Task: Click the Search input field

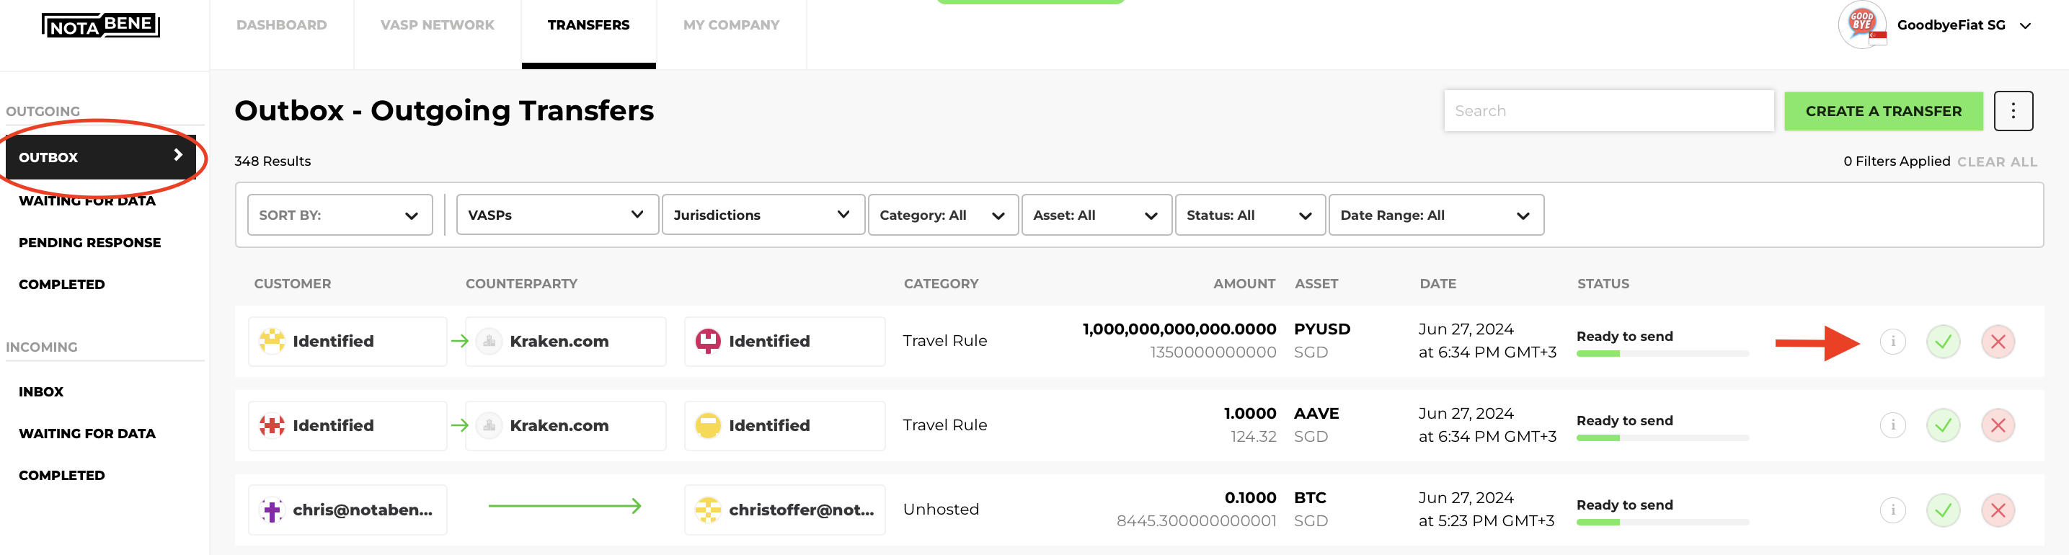Action: (1609, 111)
